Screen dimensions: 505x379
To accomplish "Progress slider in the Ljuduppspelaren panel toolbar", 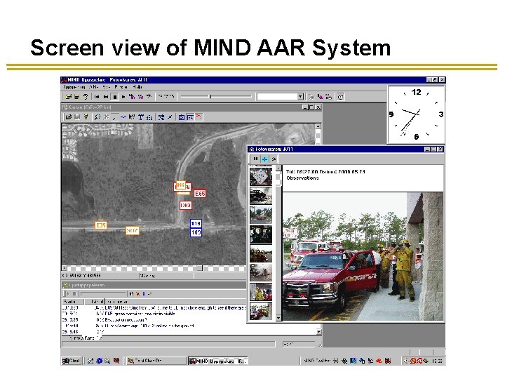I will pos(103,293).
